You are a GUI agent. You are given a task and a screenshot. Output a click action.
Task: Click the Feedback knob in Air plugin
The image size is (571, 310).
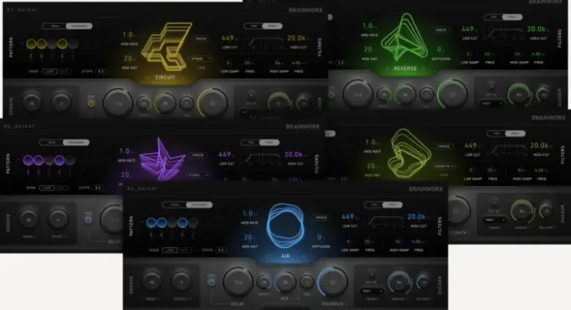(x=331, y=283)
